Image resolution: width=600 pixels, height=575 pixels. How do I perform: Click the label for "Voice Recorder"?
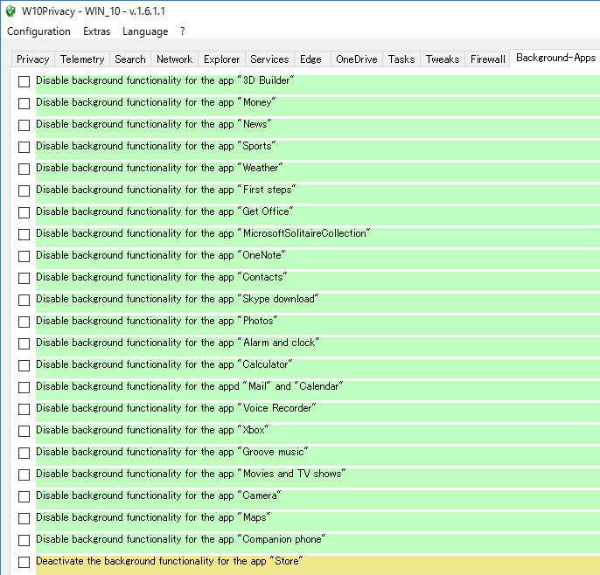click(176, 408)
